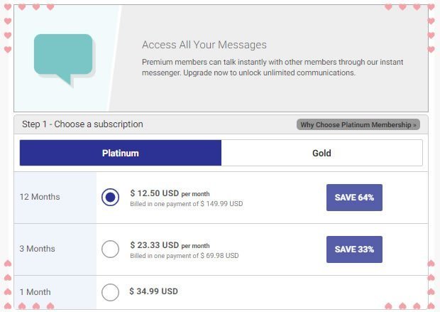Click Step 1 - Choose a subscription header
Screen dimensions: 440x312
(x=82, y=124)
